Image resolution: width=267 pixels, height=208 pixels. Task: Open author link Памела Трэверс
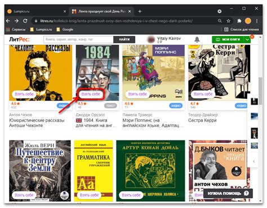pos(137,115)
